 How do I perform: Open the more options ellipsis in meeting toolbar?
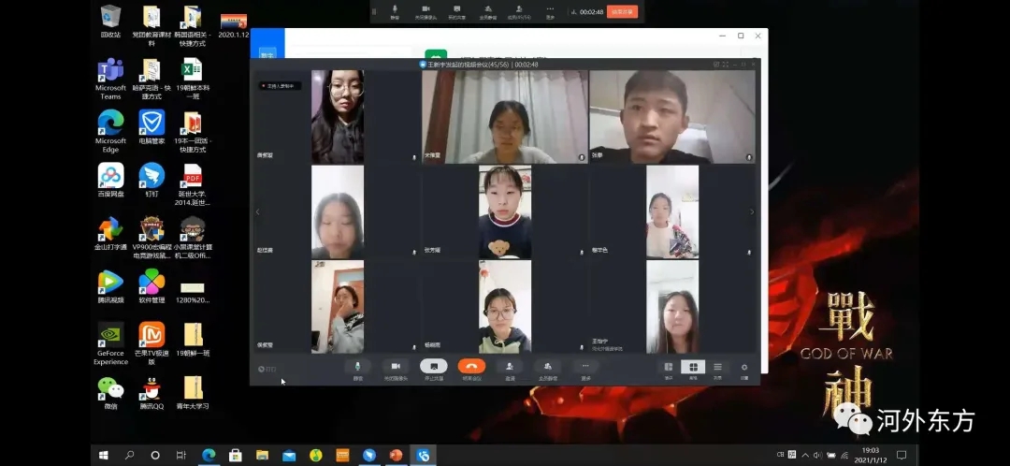(x=585, y=367)
